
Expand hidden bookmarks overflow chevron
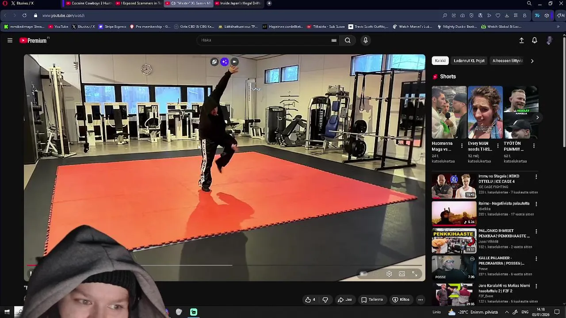pyautogui.click(x=558, y=26)
